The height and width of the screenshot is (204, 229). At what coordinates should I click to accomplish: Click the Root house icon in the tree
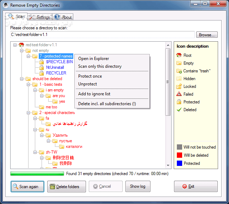click(x=21, y=45)
